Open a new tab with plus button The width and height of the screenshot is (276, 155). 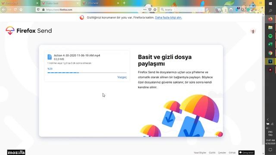(x=124, y=3)
